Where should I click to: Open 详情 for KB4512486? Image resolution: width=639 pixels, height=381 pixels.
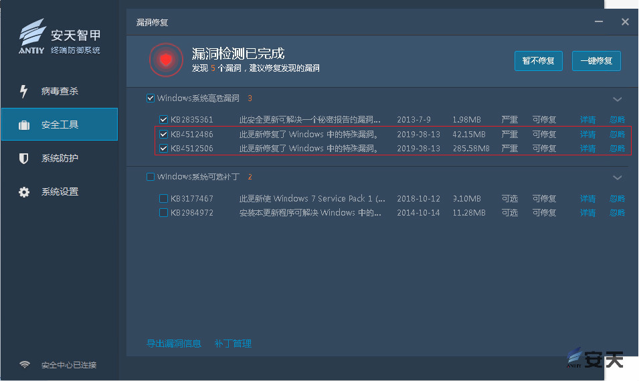pos(587,134)
